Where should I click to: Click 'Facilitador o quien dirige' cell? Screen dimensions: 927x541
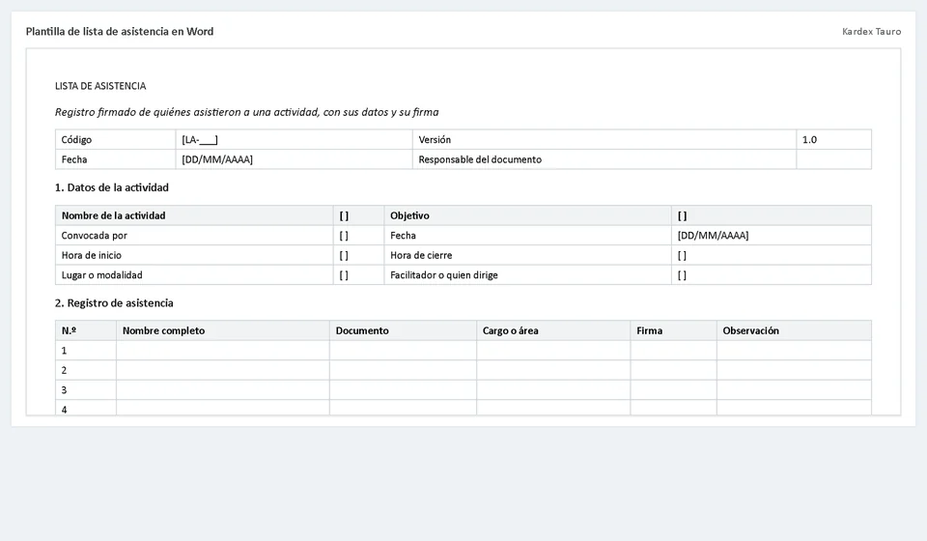pyautogui.click(x=528, y=275)
